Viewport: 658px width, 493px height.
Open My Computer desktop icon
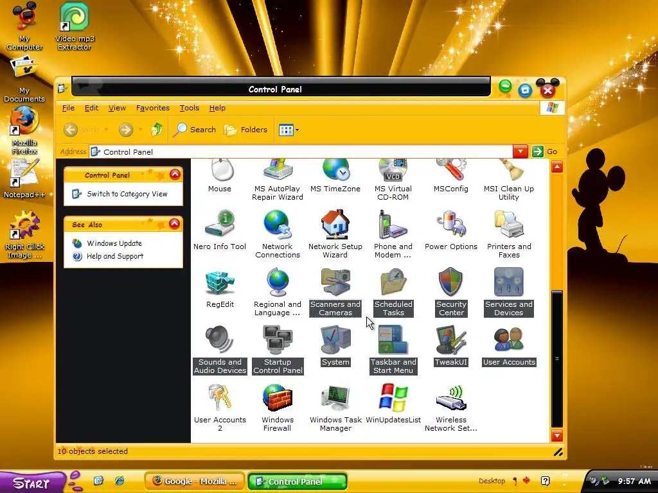tap(24, 26)
